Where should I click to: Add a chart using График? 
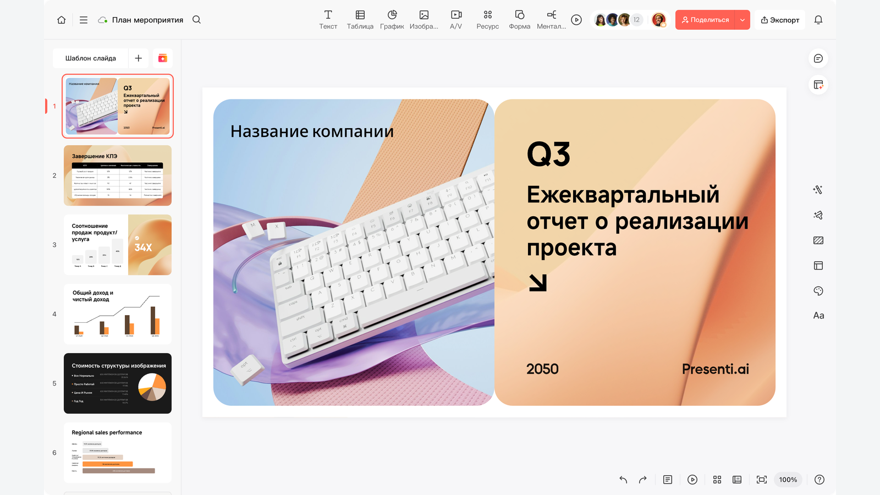coord(392,20)
